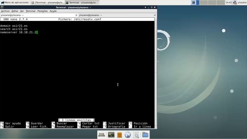Open the application finder magnifier icon
This screenshot has height=139, width=247.
pyautogui.click(x=136, y=135)
